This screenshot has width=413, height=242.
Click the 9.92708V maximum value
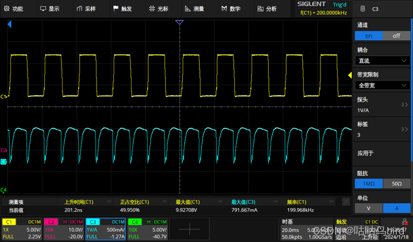point(187,210)
